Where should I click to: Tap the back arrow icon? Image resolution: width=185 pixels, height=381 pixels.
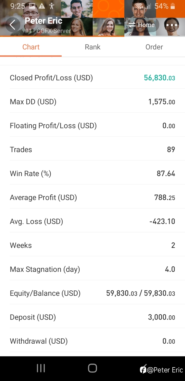(13, 25)
